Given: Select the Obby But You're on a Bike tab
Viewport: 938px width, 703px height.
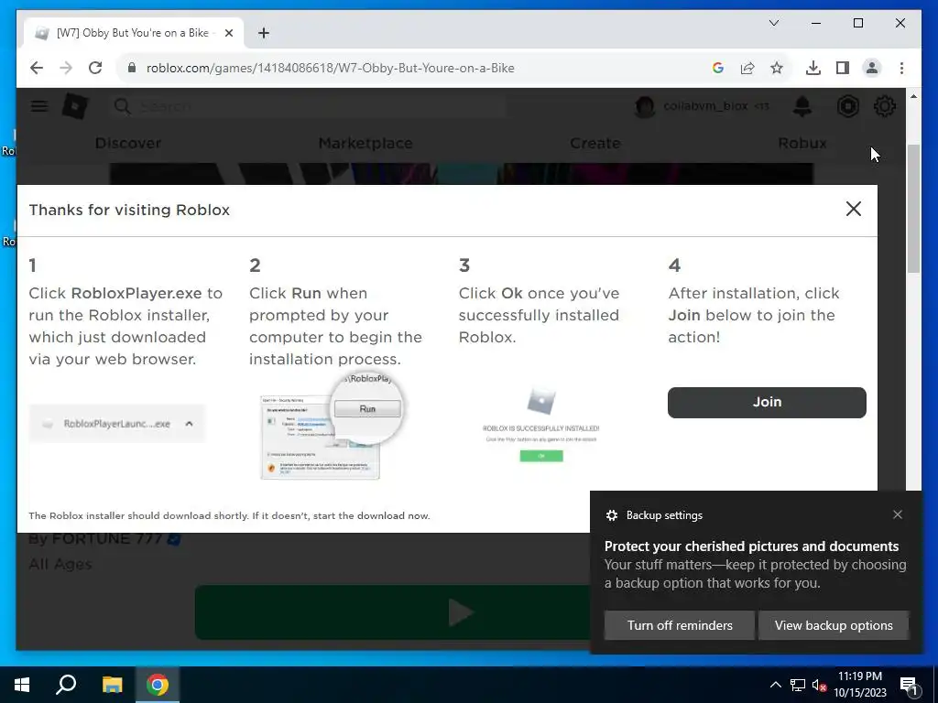Looking at the screenshot, I should point(134,33).
